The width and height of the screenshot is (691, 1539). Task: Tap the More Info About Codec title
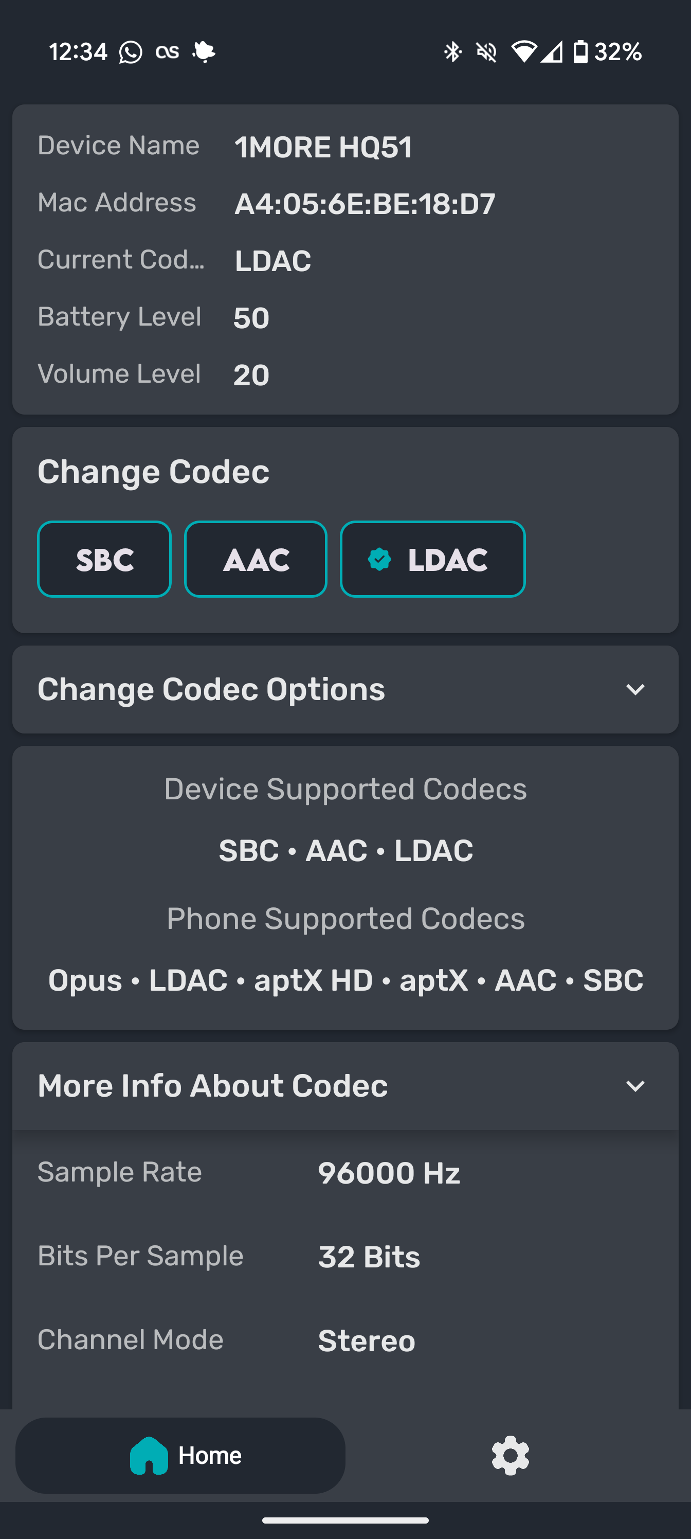point(213,1085)
